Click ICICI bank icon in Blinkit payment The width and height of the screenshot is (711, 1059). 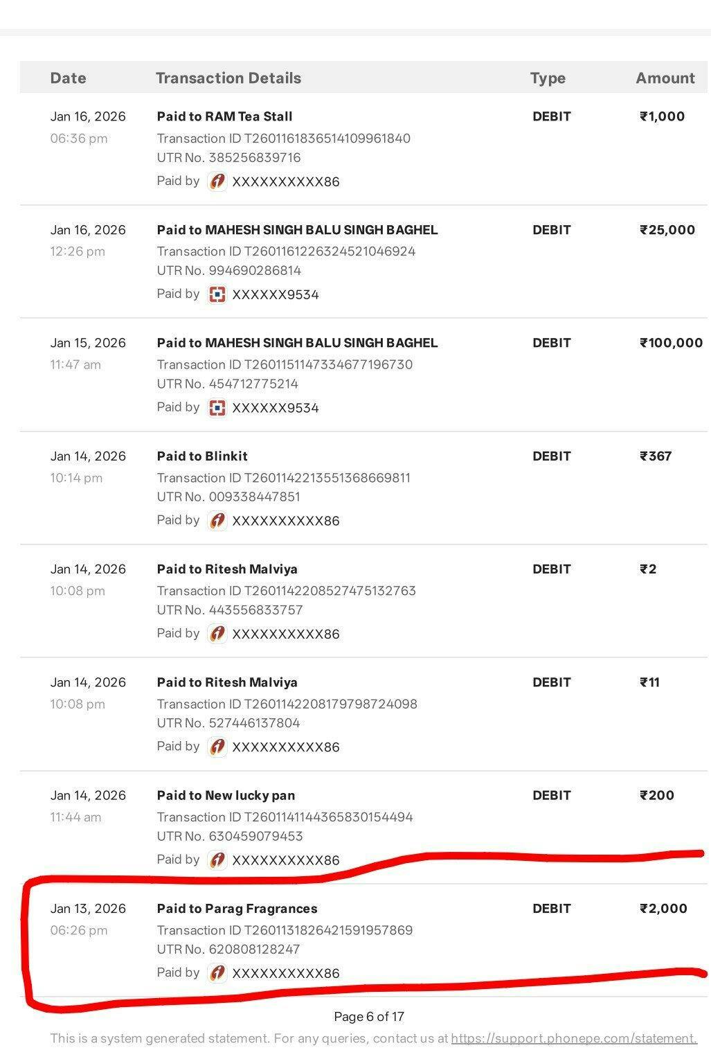(x=217, y=521)
